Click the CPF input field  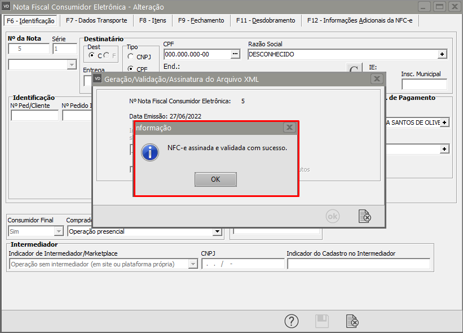197,54
